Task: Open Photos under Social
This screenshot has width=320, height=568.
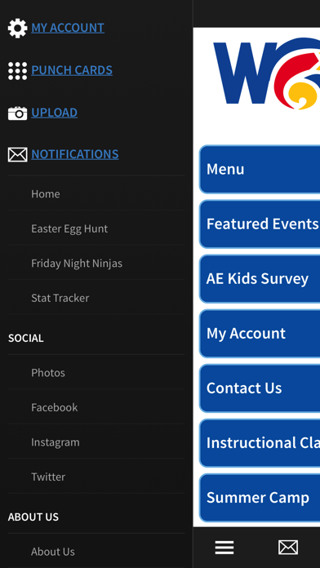Action: (x=96, y=372)
